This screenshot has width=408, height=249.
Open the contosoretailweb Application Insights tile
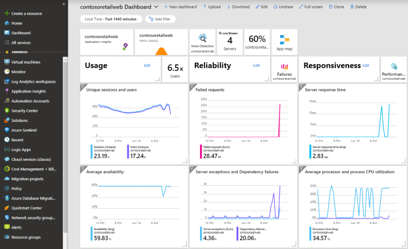click(x=107, y=42)
